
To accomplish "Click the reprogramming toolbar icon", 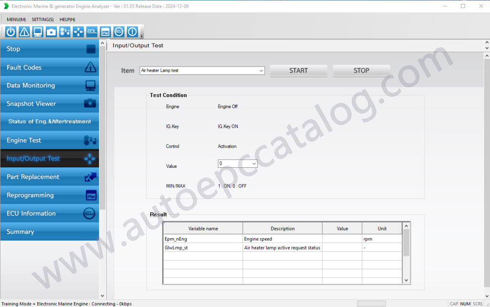I will tap(105, 32).
